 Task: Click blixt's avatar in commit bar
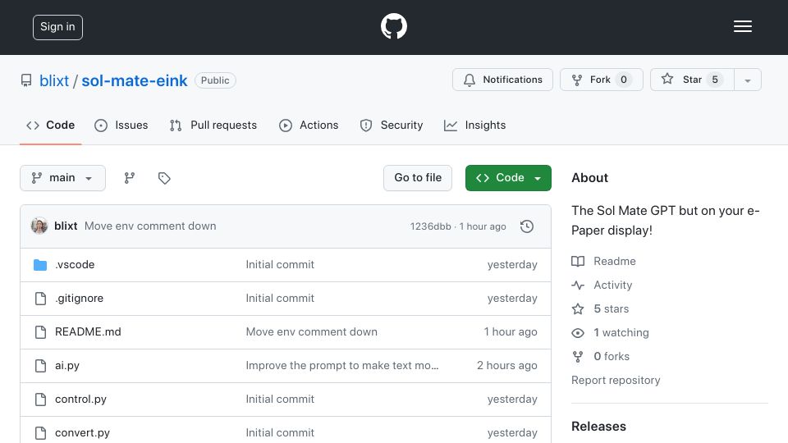pyautogui.click(x=39, y=226)
